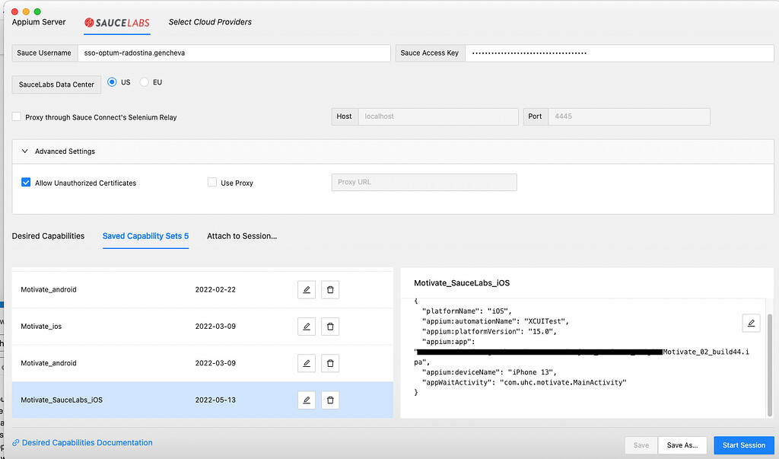Edit the Motivate_SauceLabs_iOS capability set

coord(307,400)
